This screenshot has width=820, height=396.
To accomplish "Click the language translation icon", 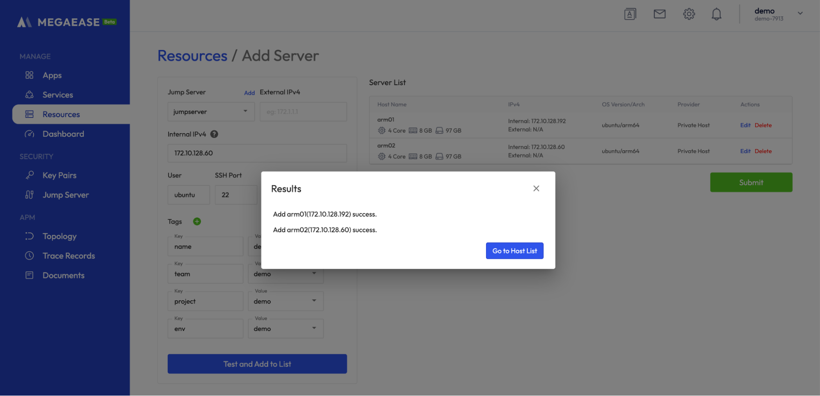I will point(630,14).
